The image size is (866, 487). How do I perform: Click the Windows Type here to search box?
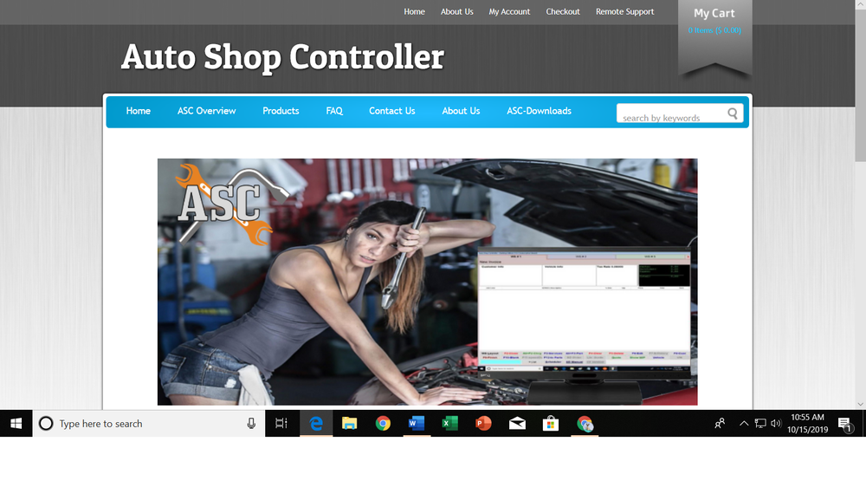[x=149, y=424]
